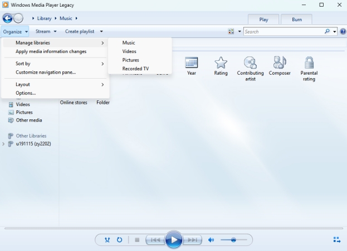Click the Back navigation arrow button
This screenshot has width=347, height=251.
[x=8, y=18]
